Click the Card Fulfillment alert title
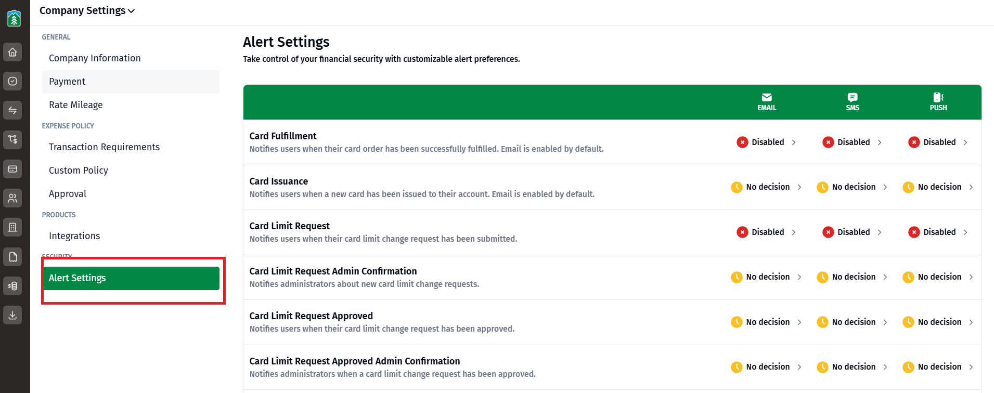 (x=283, y=136)
